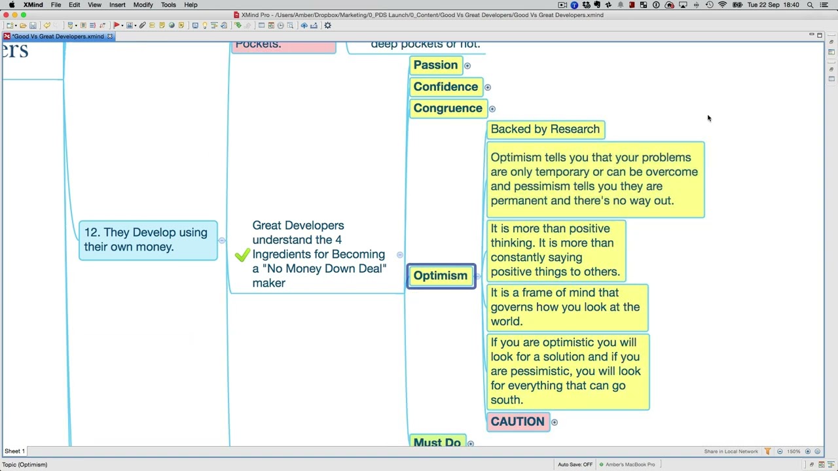
Task: Expand the Must Do topic
Action: [x=470, y=444]
